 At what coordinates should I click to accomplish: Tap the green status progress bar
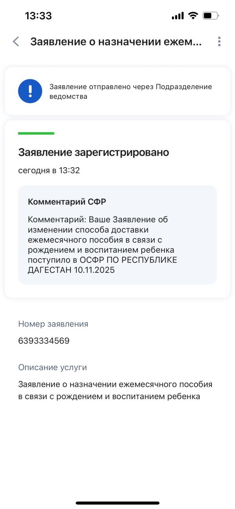(36, 133)
